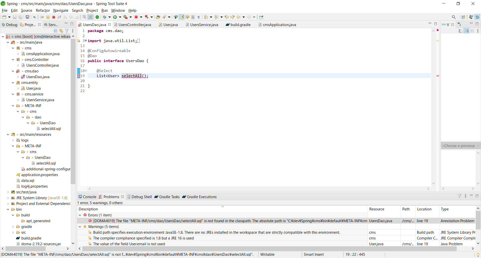Click the New file toolbar icon
Image resolution: width=481 pixels, height=258 pixels.
(x=4, y=17)
